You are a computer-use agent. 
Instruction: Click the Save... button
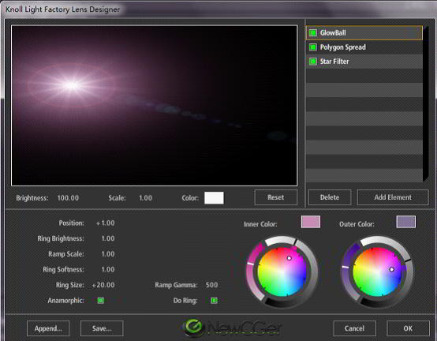pos(102,328)
